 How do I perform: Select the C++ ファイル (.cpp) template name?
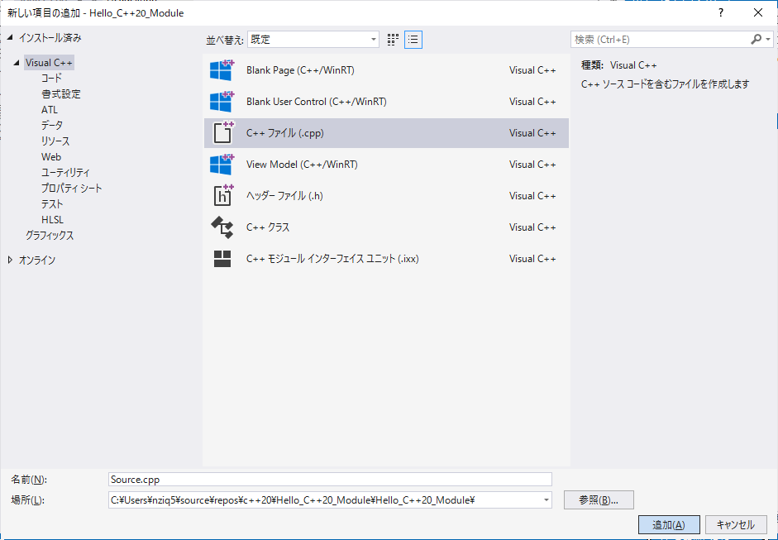click(x=284, y=133)
